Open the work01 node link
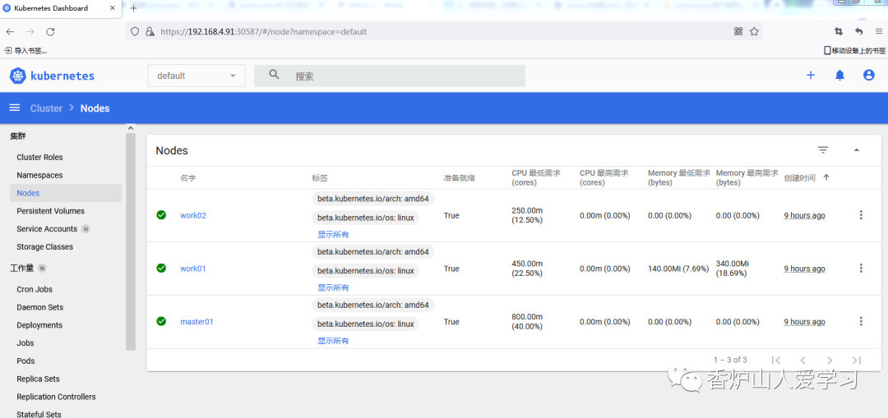This screenshot has height=418, width=888. point(193,269)
